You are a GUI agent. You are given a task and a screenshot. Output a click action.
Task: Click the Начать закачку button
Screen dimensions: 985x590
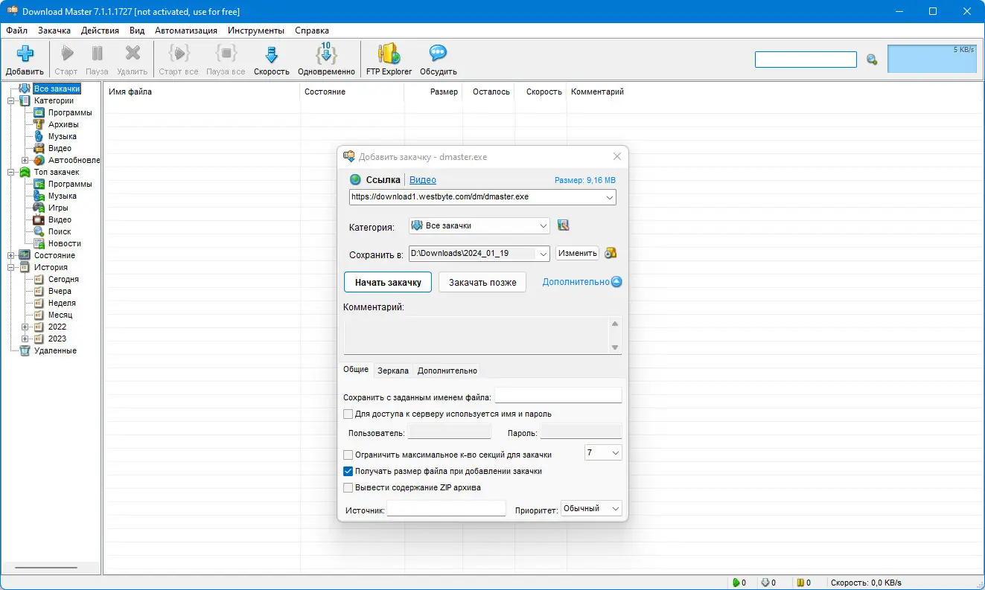pyautogui.click(x=388, y=282)
